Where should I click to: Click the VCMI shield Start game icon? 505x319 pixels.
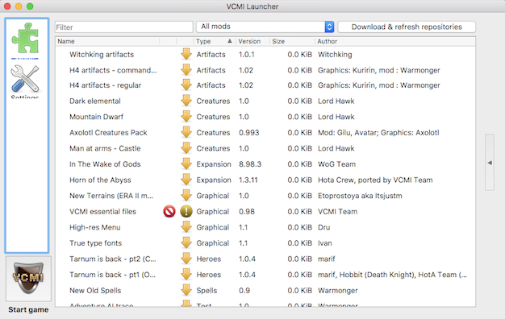point(28,278)
